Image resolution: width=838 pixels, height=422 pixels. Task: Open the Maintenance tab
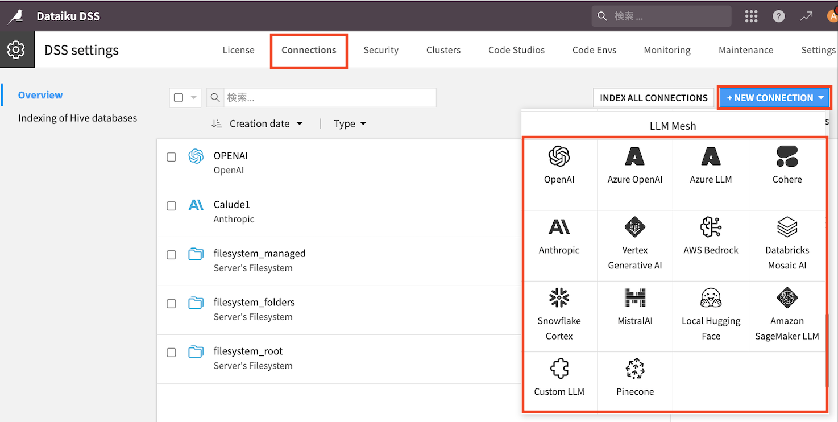coord(746,50)
